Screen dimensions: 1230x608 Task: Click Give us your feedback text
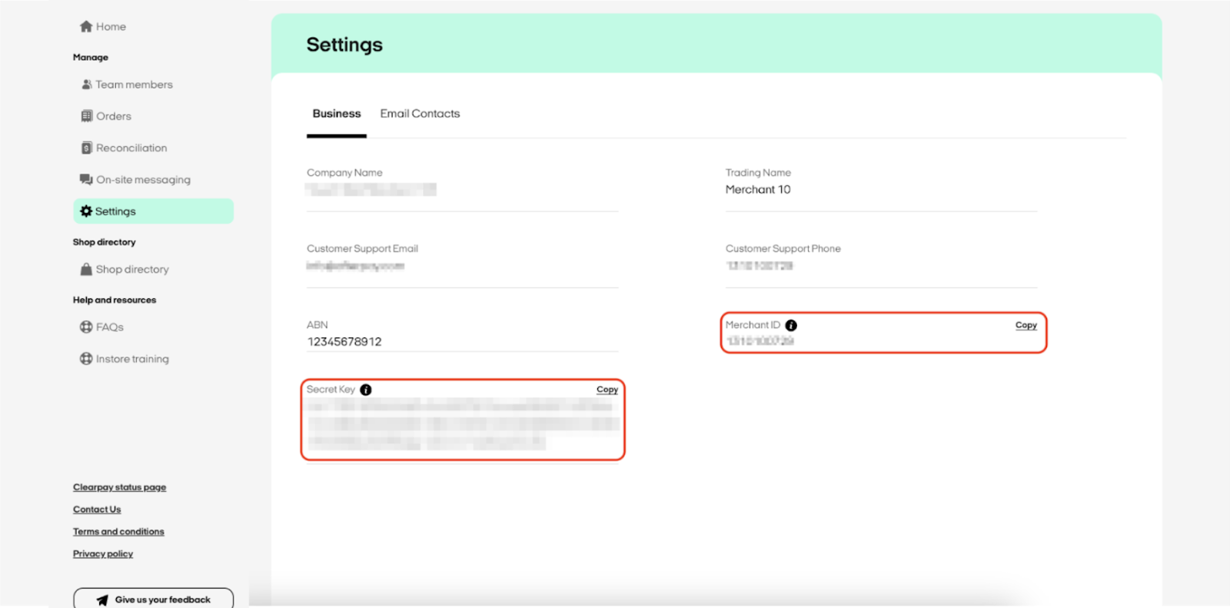(x=163, y=600)
